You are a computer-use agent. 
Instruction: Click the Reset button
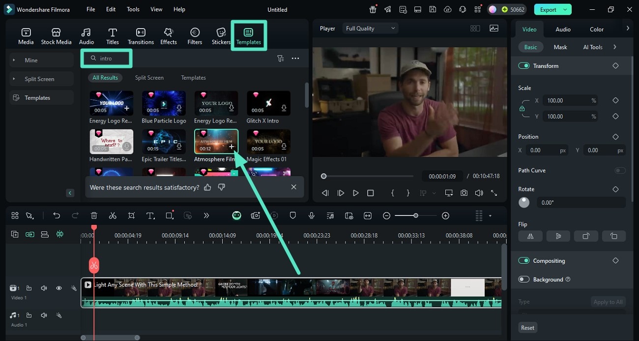[x=527, y=328]
